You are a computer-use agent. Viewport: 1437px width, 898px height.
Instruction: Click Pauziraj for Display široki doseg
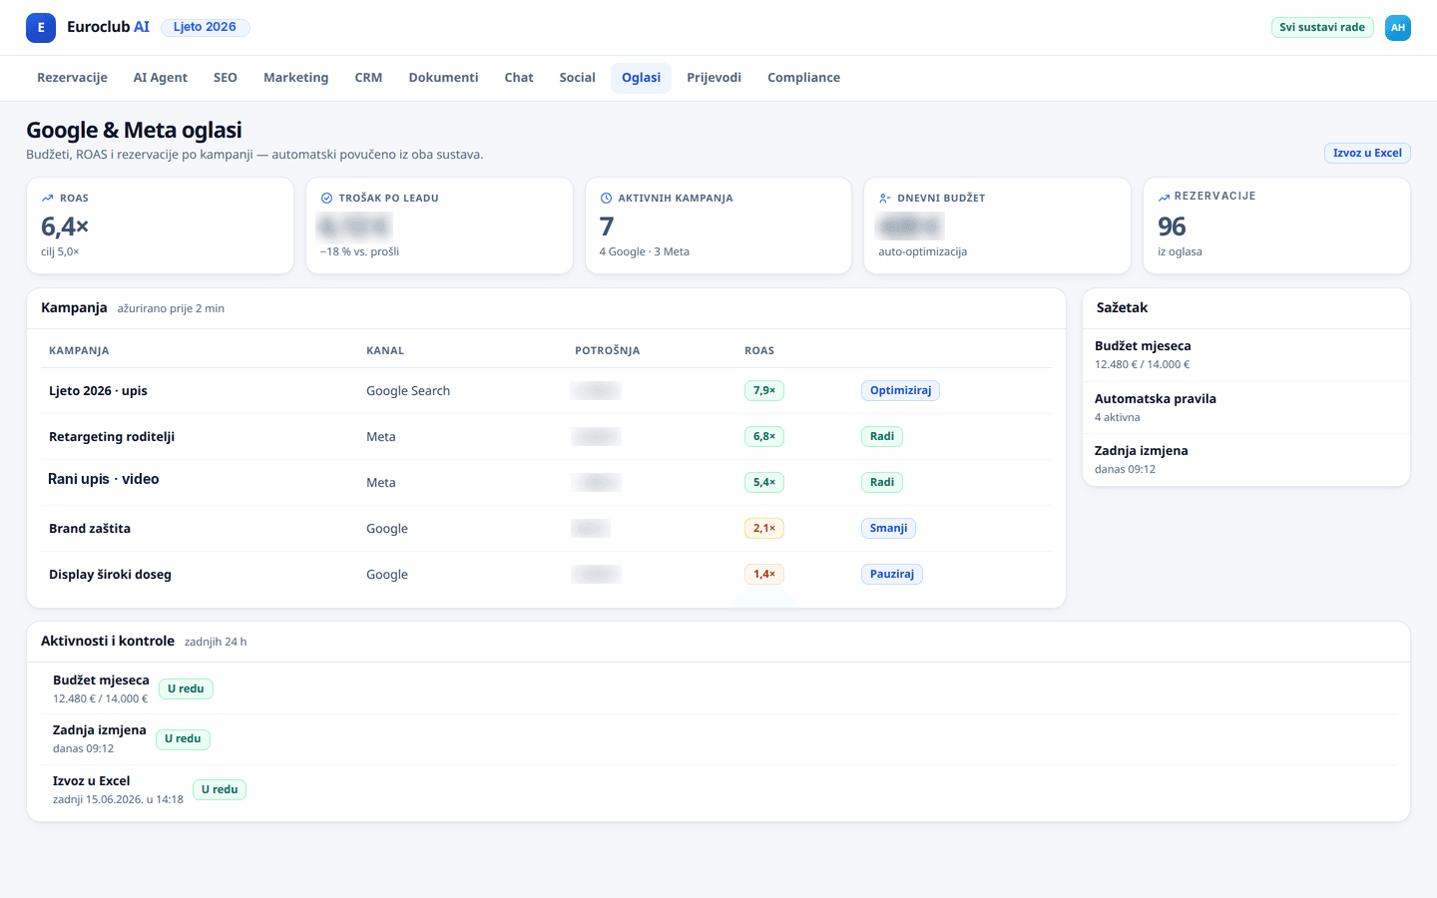coord(892,575)
